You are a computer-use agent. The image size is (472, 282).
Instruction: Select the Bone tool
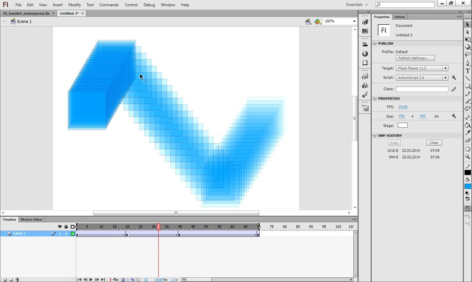tap(467, 117)
